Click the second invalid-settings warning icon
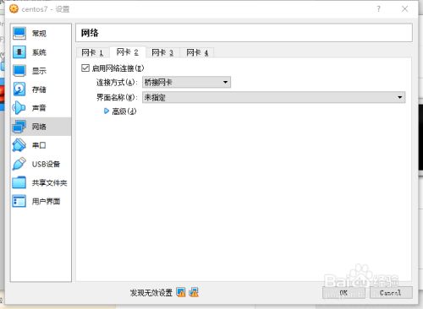The width and height of the screenshot is (423, 309). tap(194, 292)
